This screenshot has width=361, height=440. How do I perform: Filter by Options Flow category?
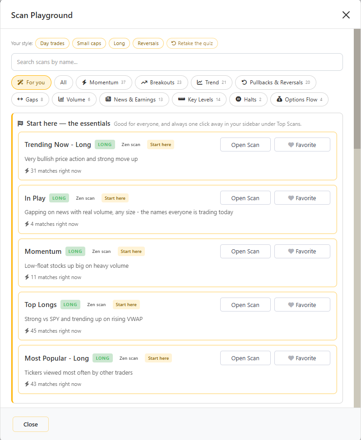(x=299, y=99)
